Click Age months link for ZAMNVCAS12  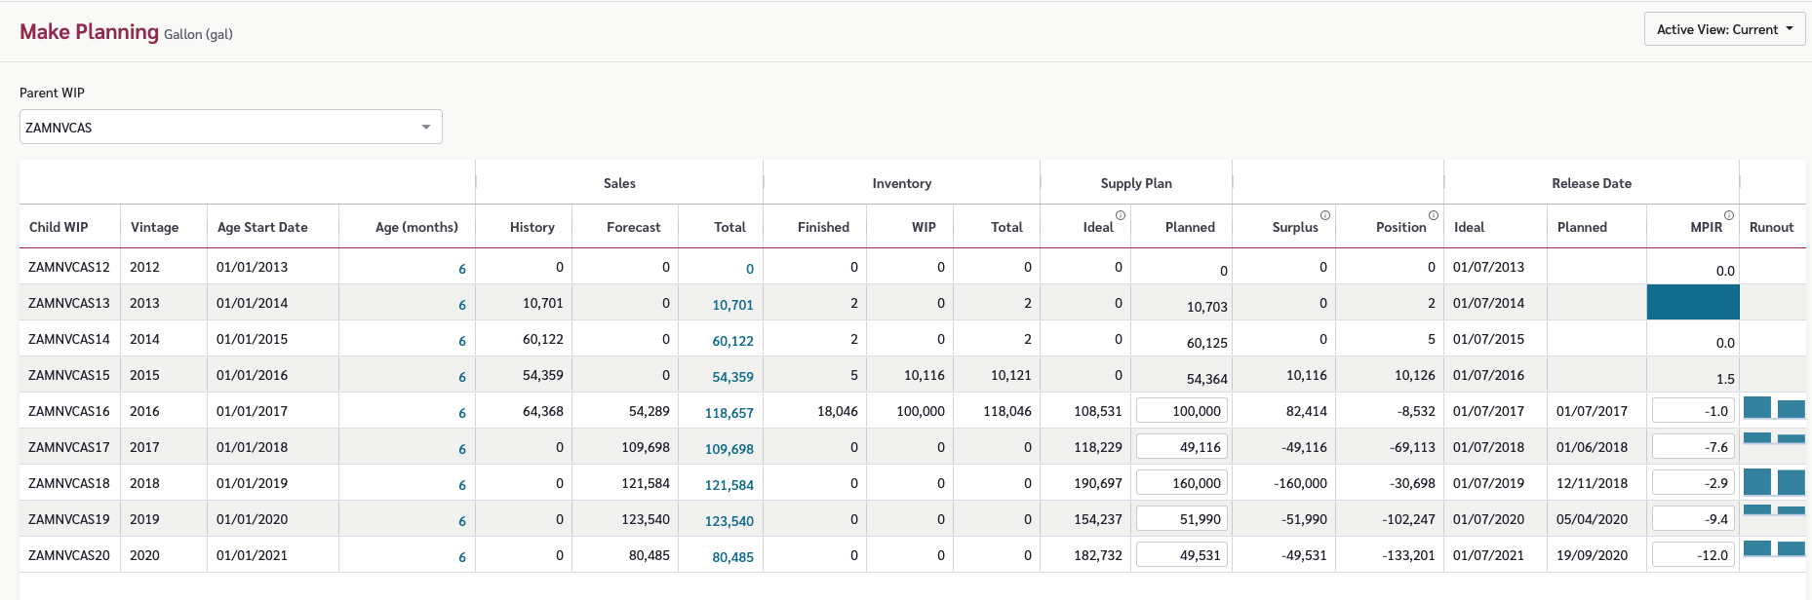click(462, 269)
